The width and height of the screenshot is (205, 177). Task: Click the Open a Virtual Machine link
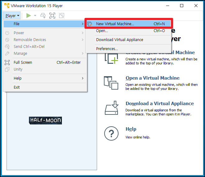point(152,78)
